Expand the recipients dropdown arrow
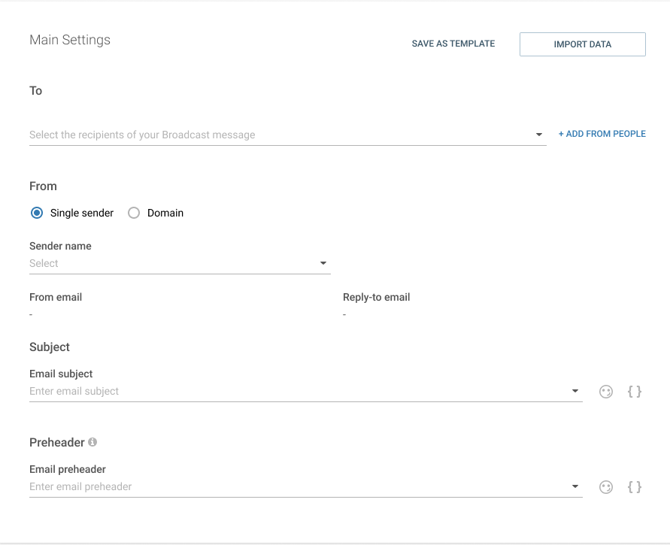Screen dimensions: 670x545 click(x=539, y=135)
